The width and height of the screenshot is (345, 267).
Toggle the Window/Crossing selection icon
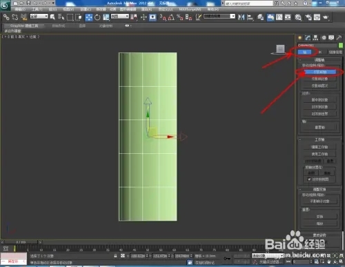pyautogui.click(x=79, y=17)
